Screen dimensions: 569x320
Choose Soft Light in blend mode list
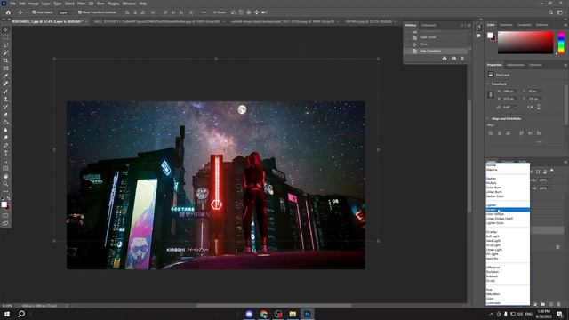pyautogui.click(x=508, y=236)
